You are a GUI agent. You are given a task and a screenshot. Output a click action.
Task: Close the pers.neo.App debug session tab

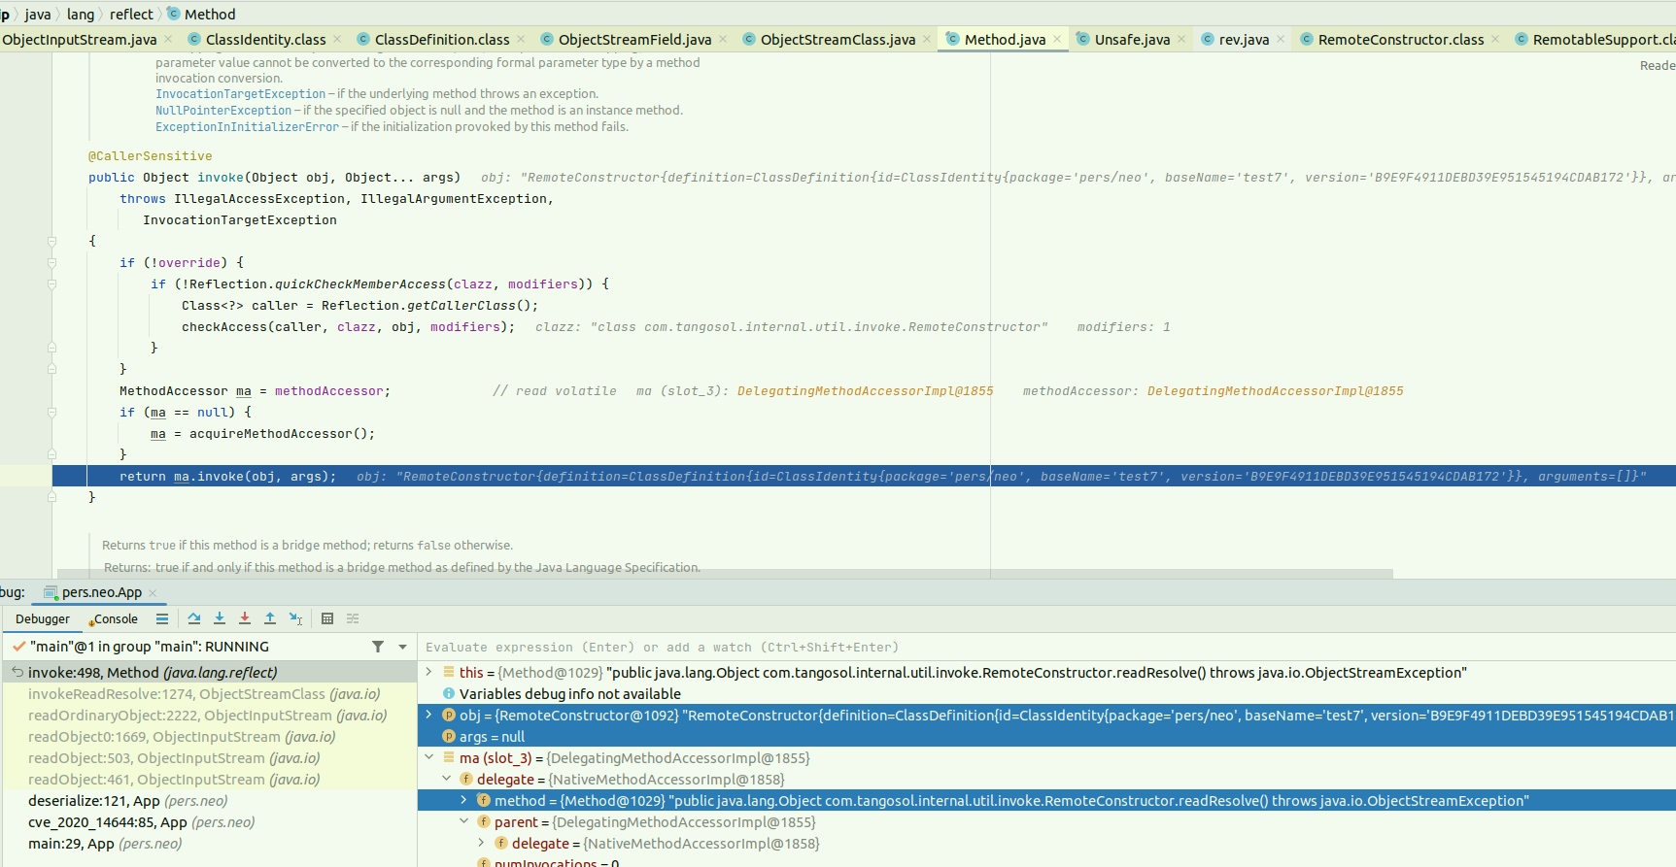pyautogui.click(x=153, y=592)
